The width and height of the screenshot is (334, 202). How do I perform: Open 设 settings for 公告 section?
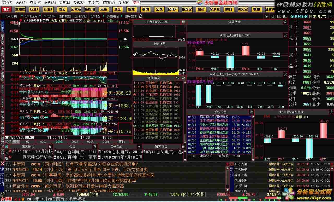(x=95, y=147)
